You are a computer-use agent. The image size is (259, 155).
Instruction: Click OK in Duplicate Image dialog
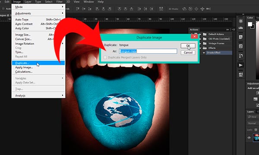[x=188, y=46]
